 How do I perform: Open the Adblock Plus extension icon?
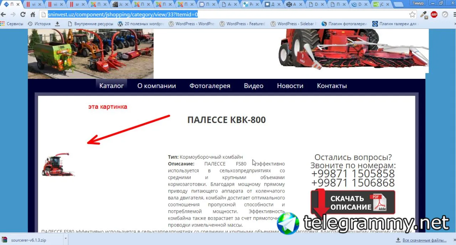click(434, 15)
